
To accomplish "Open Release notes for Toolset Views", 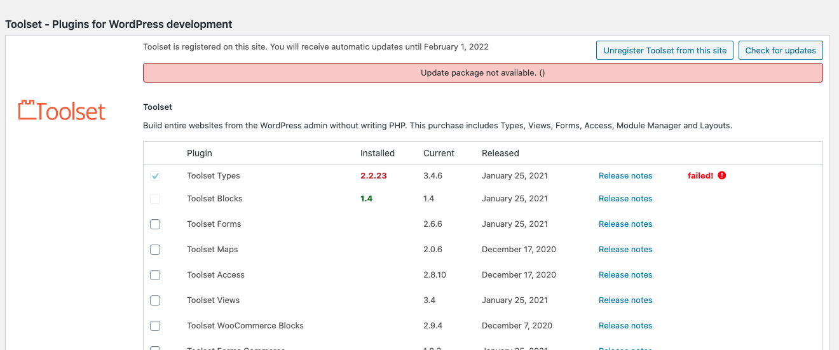I will point(625,300).
